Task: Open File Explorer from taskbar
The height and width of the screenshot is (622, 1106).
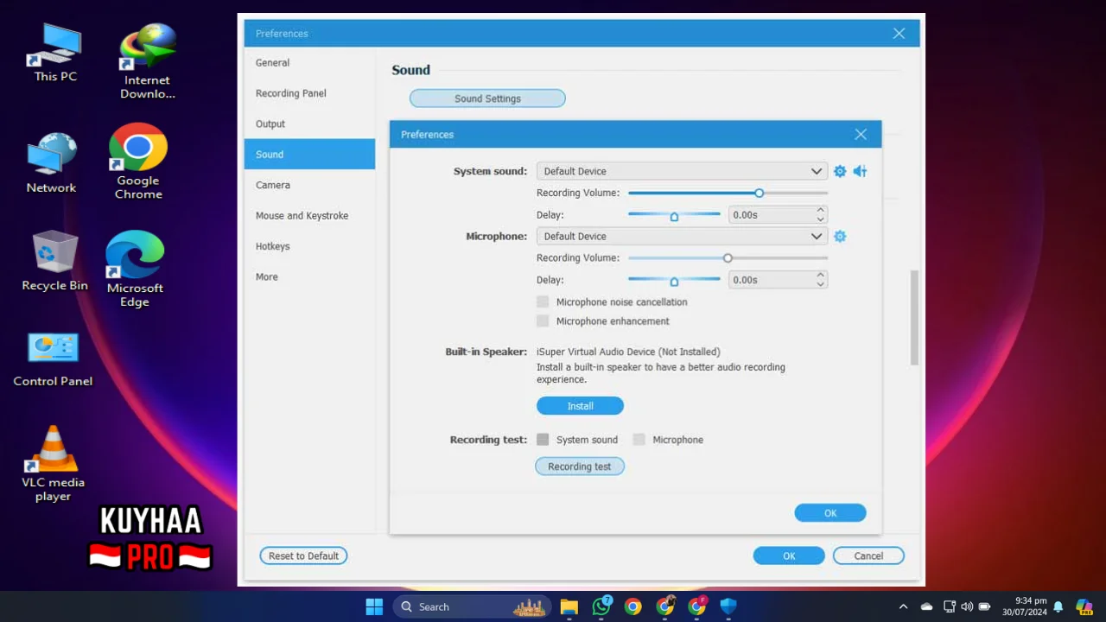Action: pos(569,606)
